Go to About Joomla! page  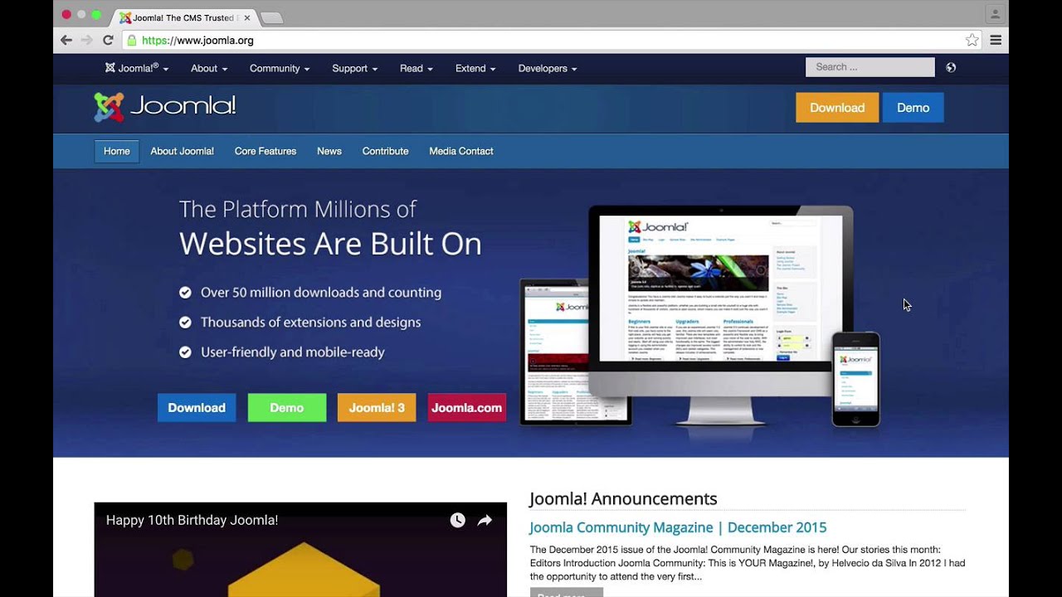[x=183, y=151]
